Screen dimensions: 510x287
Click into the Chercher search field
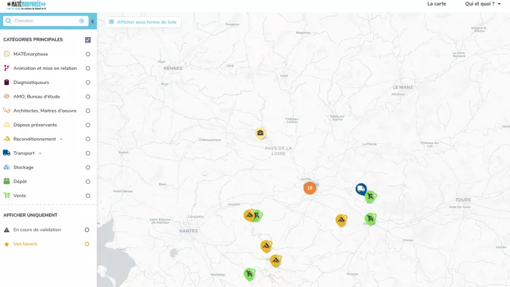coord(44,21)
